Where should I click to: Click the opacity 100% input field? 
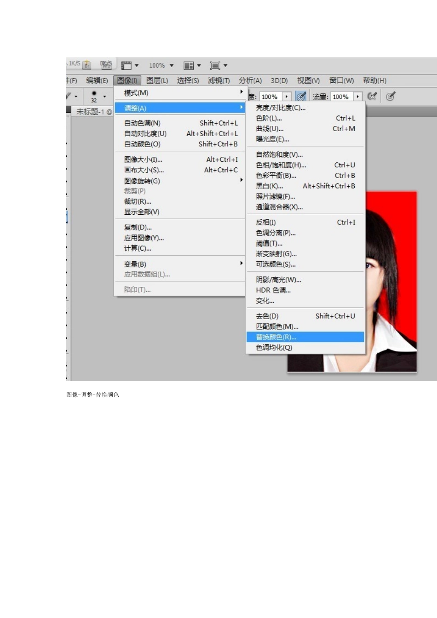[270, 97]
